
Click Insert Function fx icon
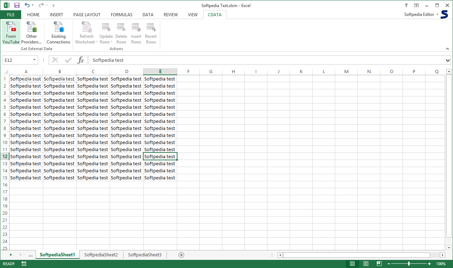(x=81, y=60)
